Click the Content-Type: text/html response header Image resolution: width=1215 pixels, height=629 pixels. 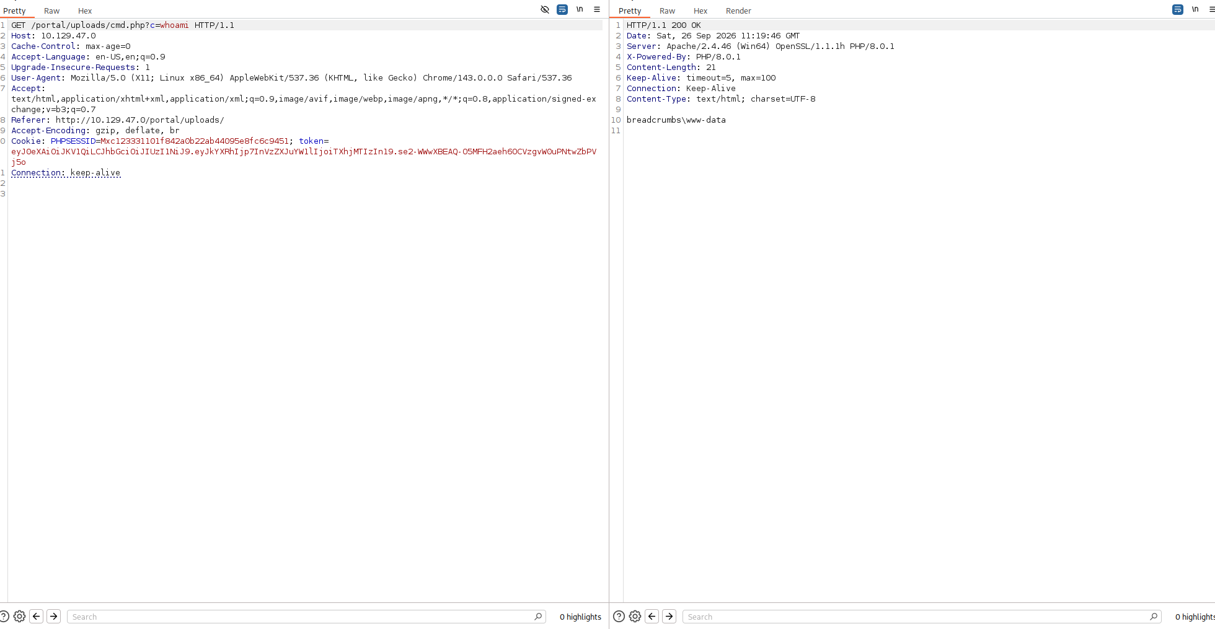point(721,99)
